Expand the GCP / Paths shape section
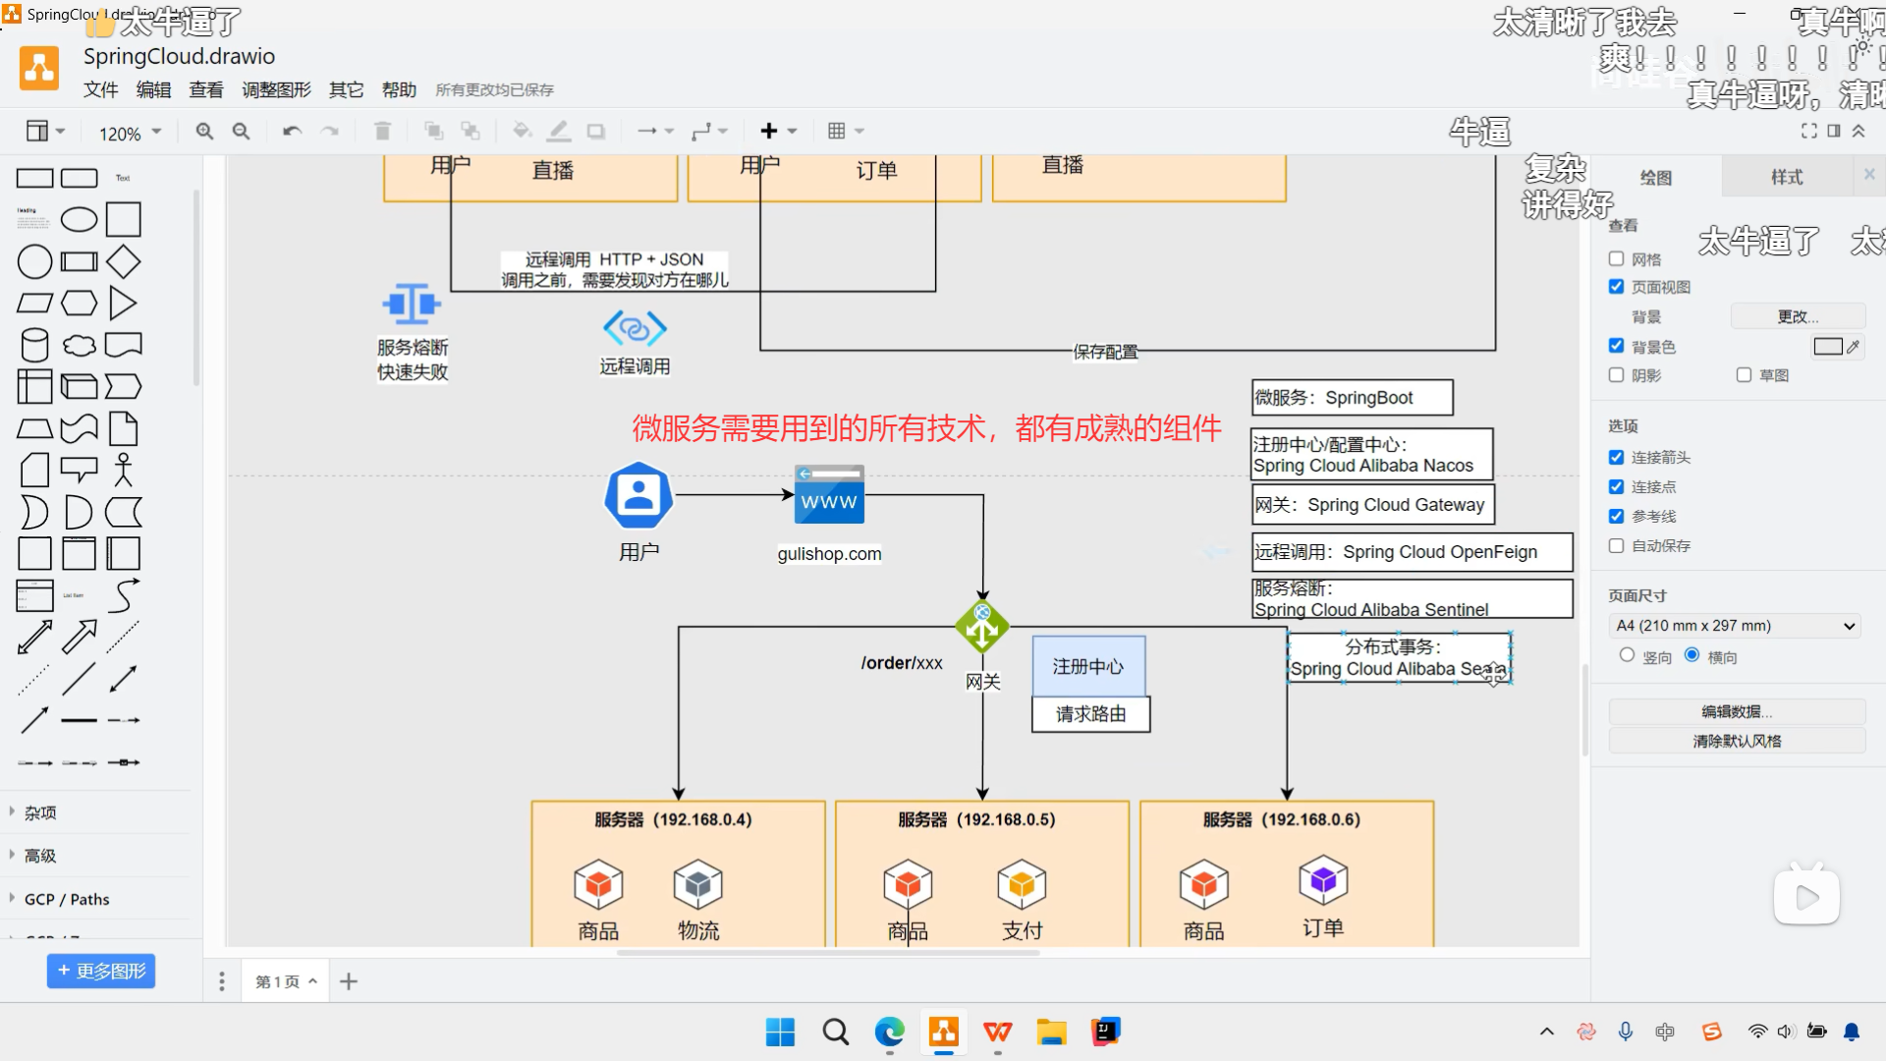The image size is (1886, 1061). click(x=65, y=898)
